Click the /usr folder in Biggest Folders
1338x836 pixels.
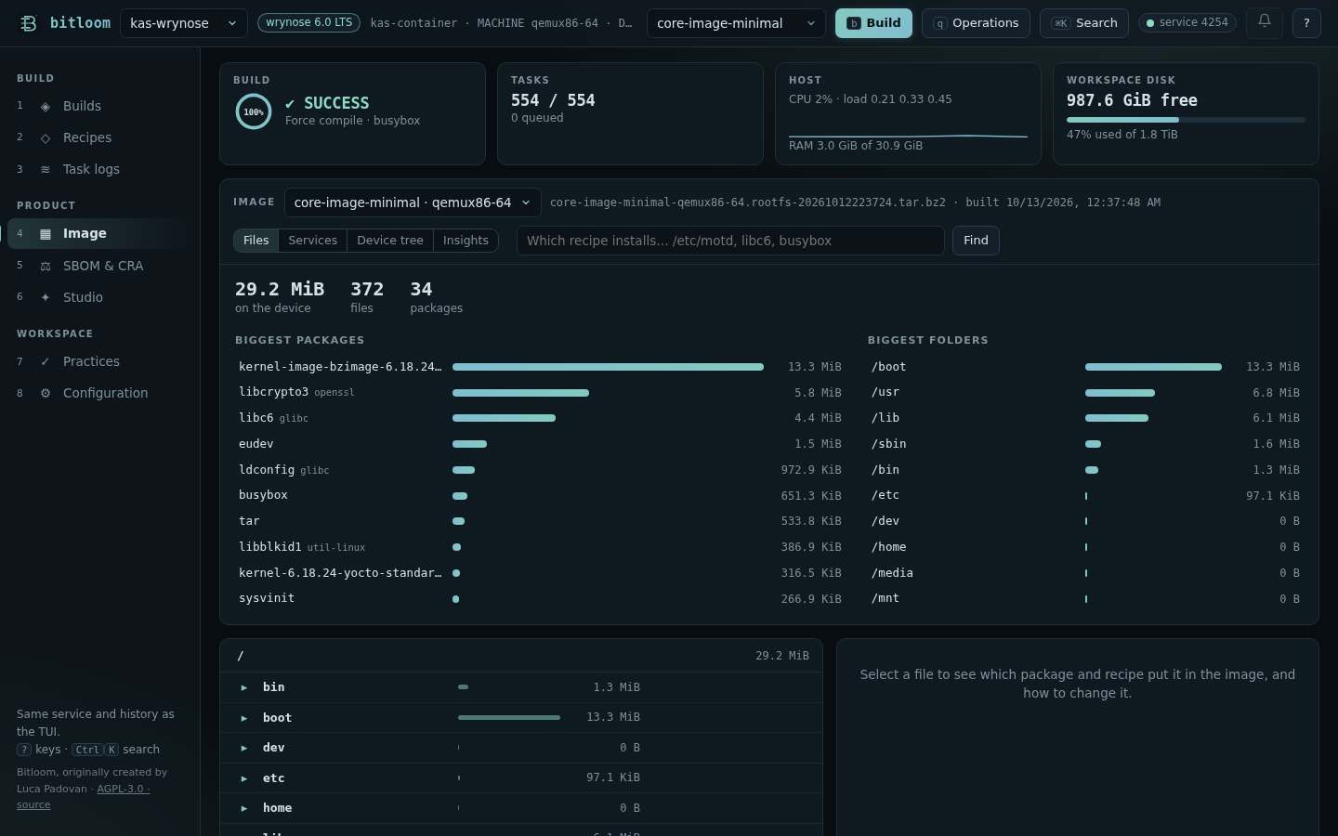coord(1085,393)
